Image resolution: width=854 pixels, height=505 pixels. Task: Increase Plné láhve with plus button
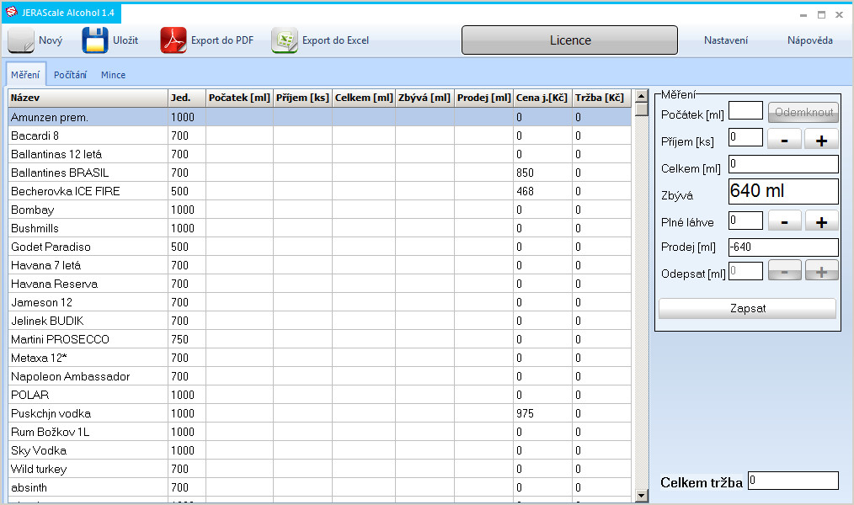(821, 221)
